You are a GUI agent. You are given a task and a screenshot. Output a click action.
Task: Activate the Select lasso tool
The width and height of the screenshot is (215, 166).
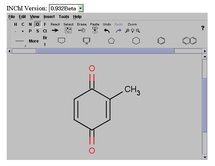pyautogui.click(x=68, y=30)
